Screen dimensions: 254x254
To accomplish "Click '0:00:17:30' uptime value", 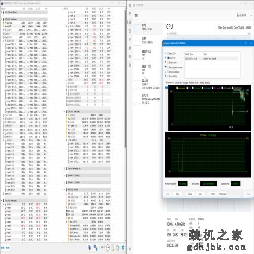I will tap(172, 245).
